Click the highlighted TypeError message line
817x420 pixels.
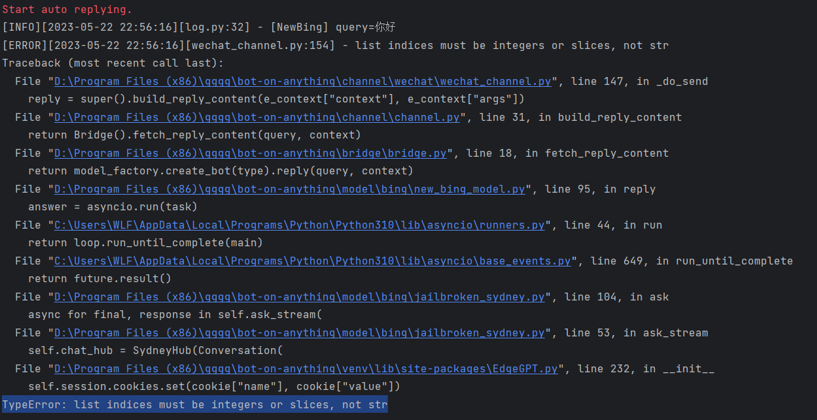pos(194,404)
